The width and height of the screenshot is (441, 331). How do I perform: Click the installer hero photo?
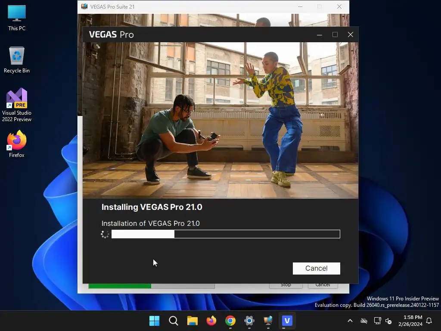(220, 120)
